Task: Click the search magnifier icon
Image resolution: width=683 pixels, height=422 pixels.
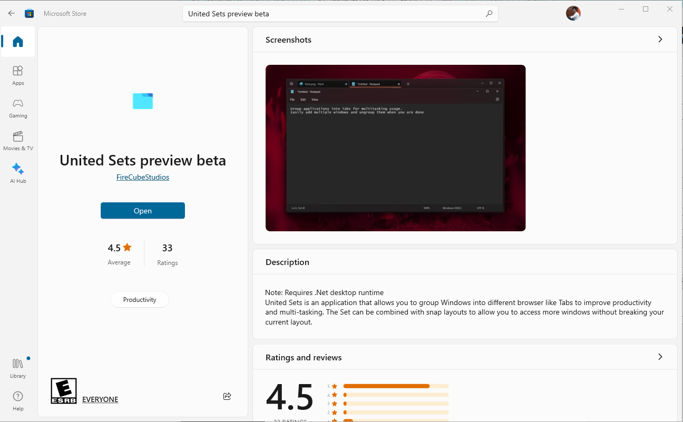Action: [x=489, y=14]
